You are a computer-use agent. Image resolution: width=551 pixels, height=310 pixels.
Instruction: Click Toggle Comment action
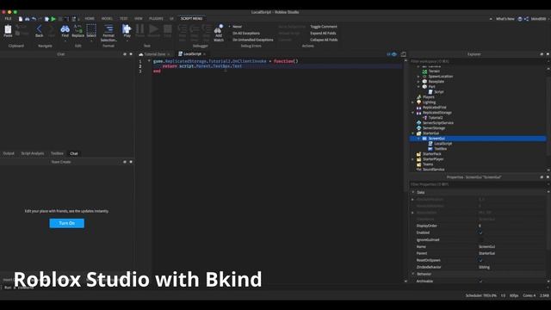(324, 27)
